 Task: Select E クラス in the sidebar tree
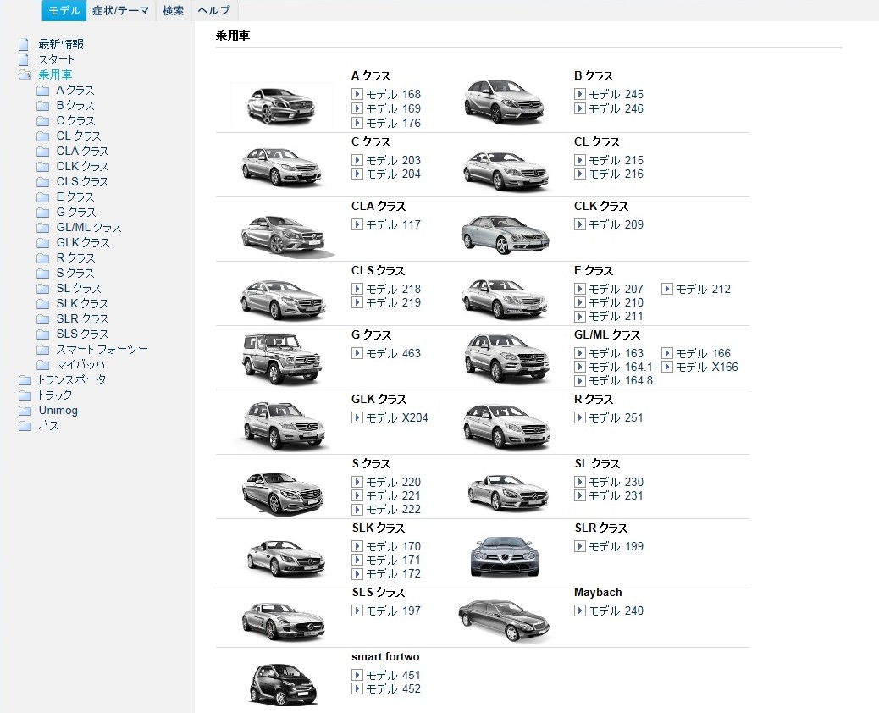pyautogui.click(x=75, y=196)
